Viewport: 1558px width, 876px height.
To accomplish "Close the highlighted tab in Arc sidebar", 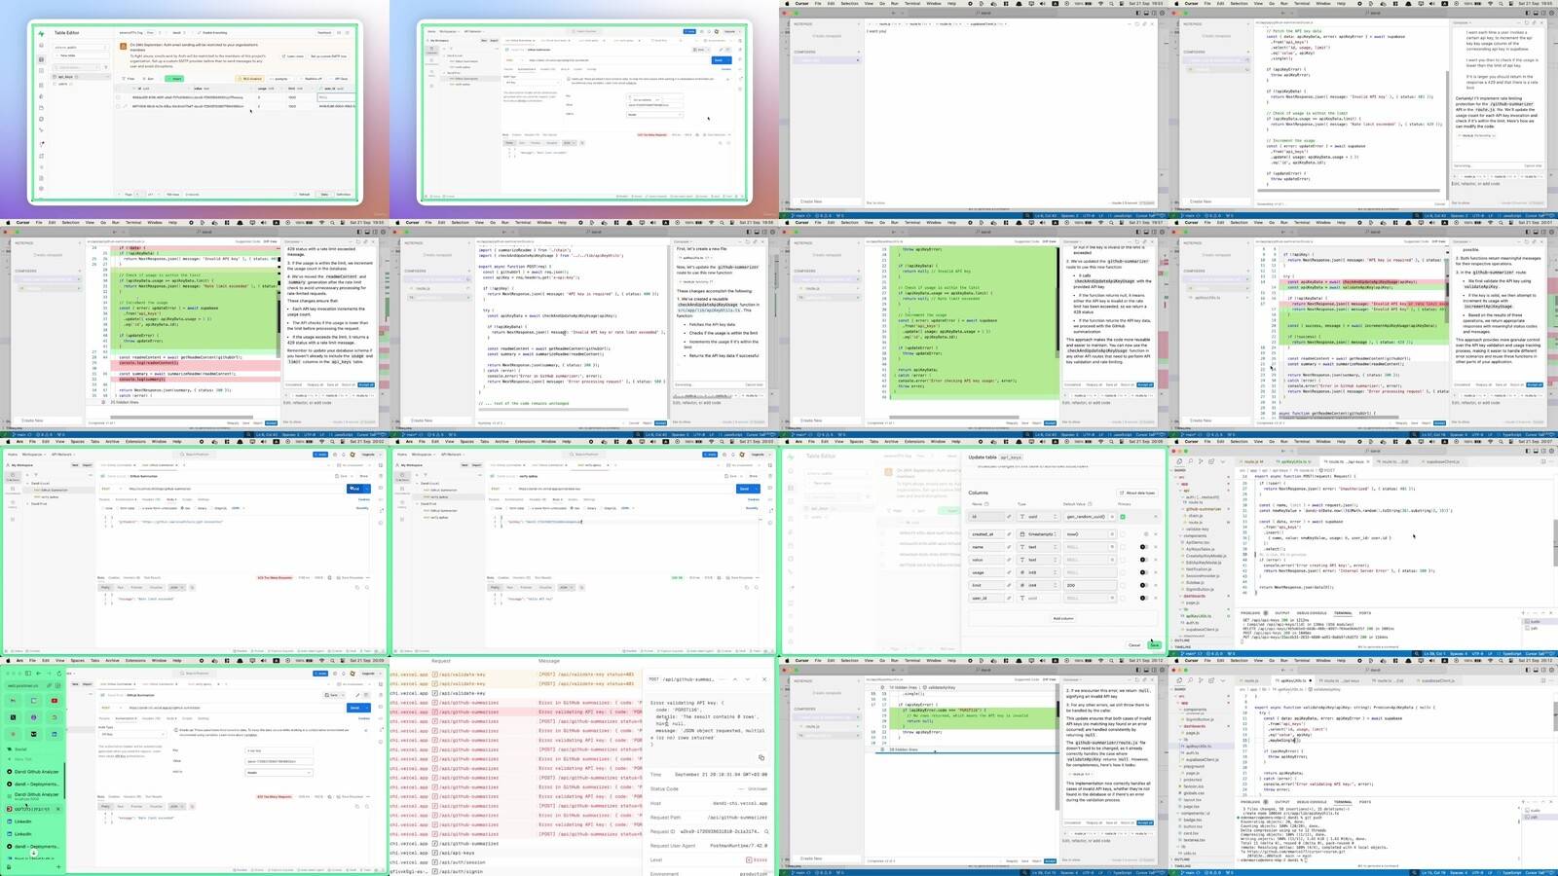I will 58,809.
